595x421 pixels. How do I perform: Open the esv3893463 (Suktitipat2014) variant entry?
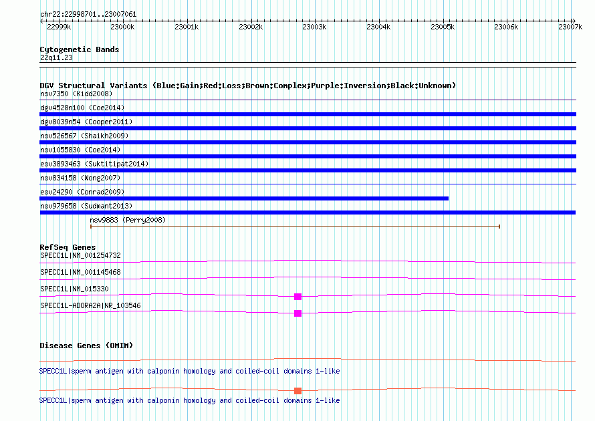coord(94,164)
